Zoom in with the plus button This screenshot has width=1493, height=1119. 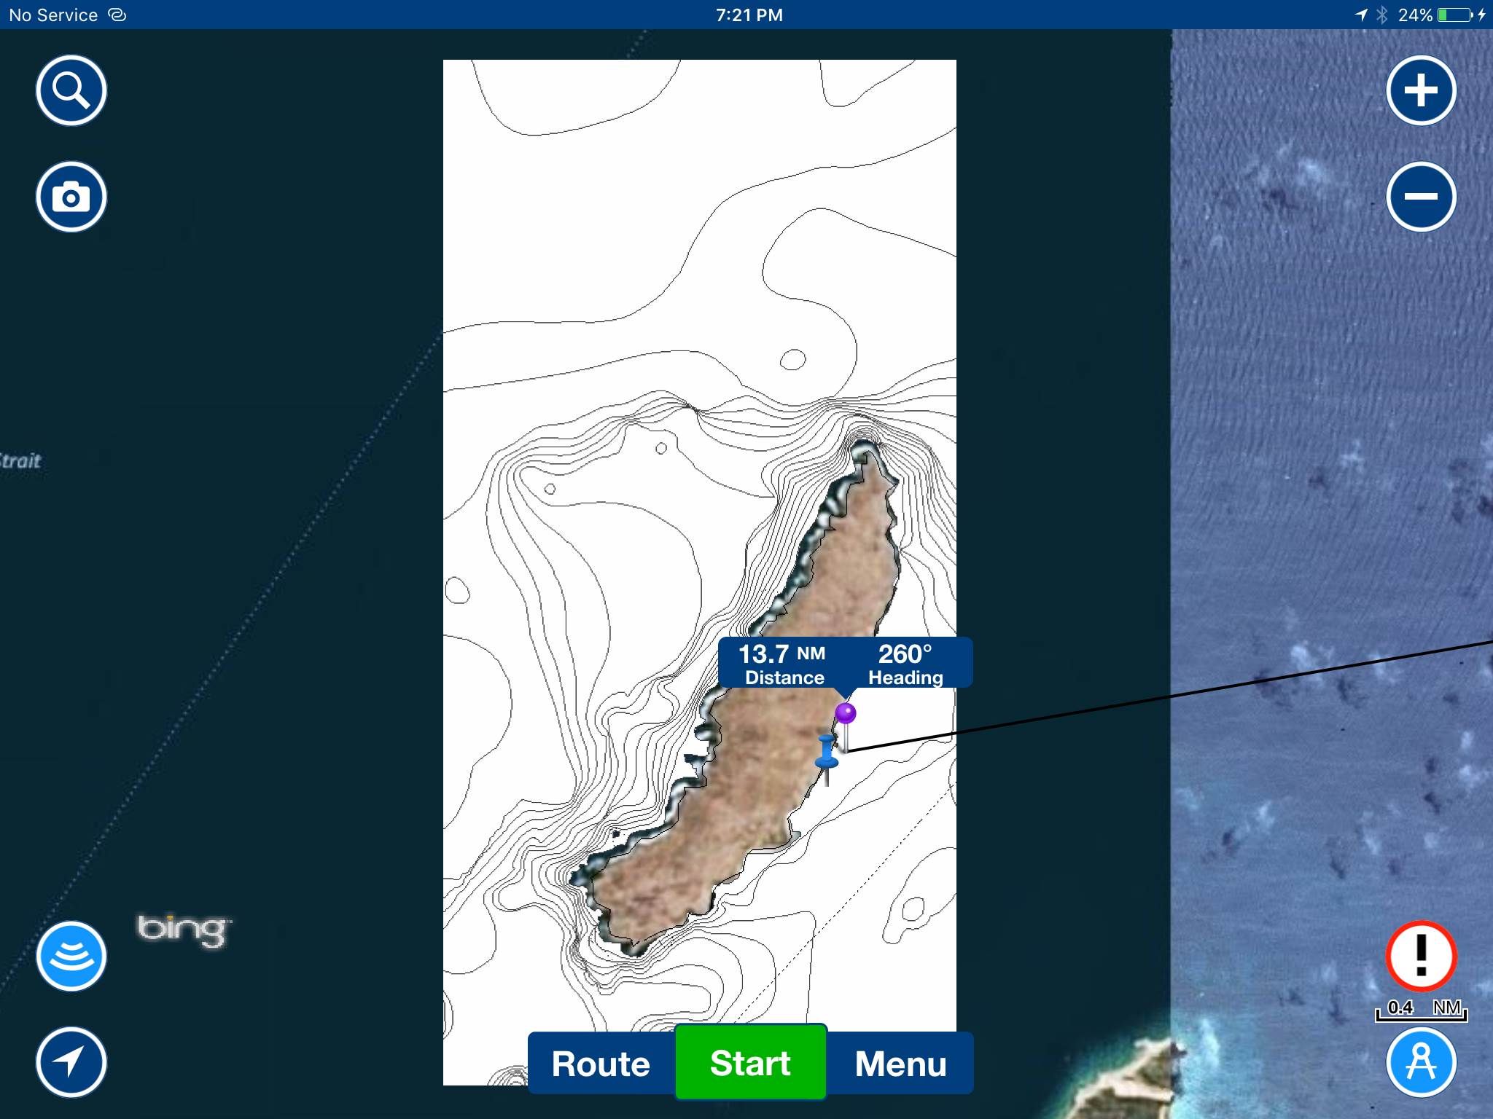[1421, 90]
